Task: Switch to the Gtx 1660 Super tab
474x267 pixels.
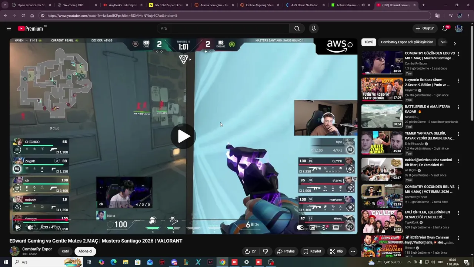Action: (x=168, y=5)
